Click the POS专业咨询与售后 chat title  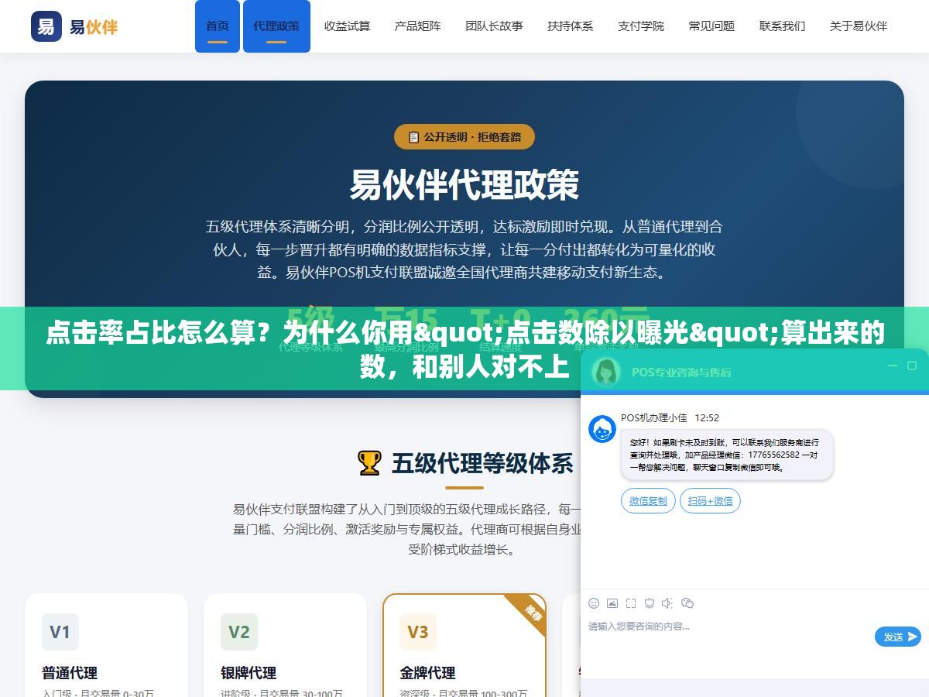point(681,372)
